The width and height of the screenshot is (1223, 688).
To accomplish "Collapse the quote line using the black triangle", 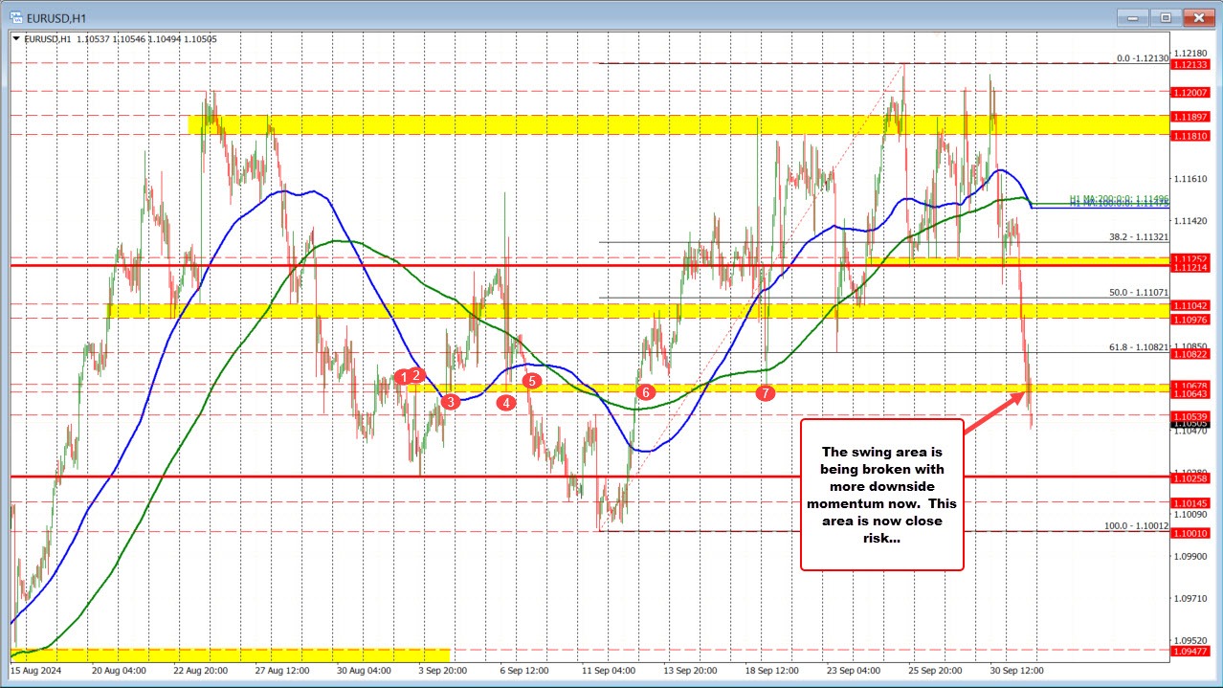I will pyautogui.click(x=14, y=39).
